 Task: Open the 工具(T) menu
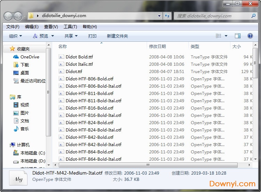70,27
